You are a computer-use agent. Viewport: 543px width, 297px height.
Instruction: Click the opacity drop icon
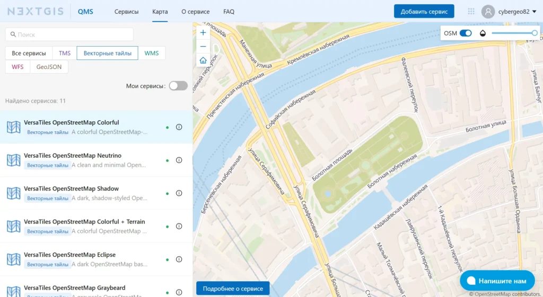click(483, 33)
